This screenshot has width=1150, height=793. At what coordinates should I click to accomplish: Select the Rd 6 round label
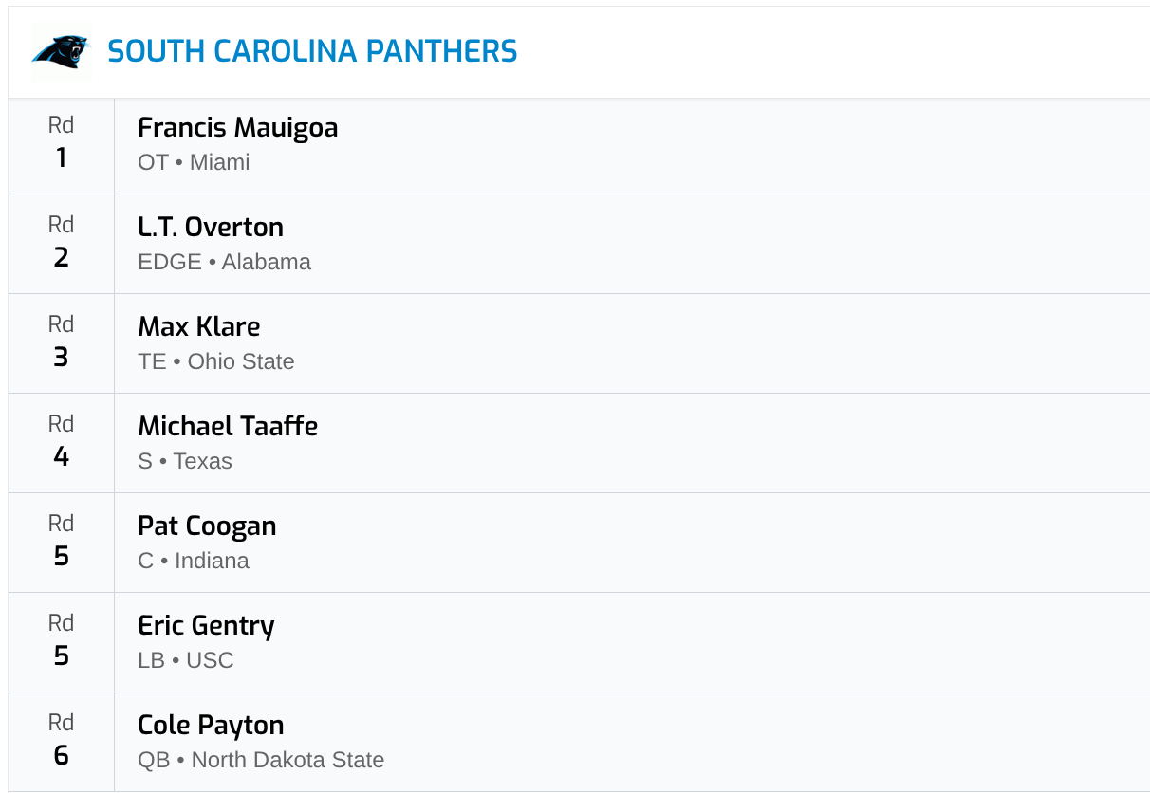pyautogui.click(x=61, y=741)
